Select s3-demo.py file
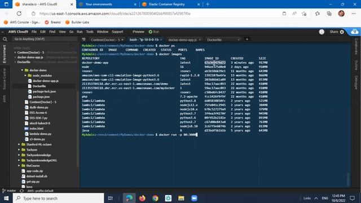361x203 pixels. pyautogui.click(x=37, y=139)
